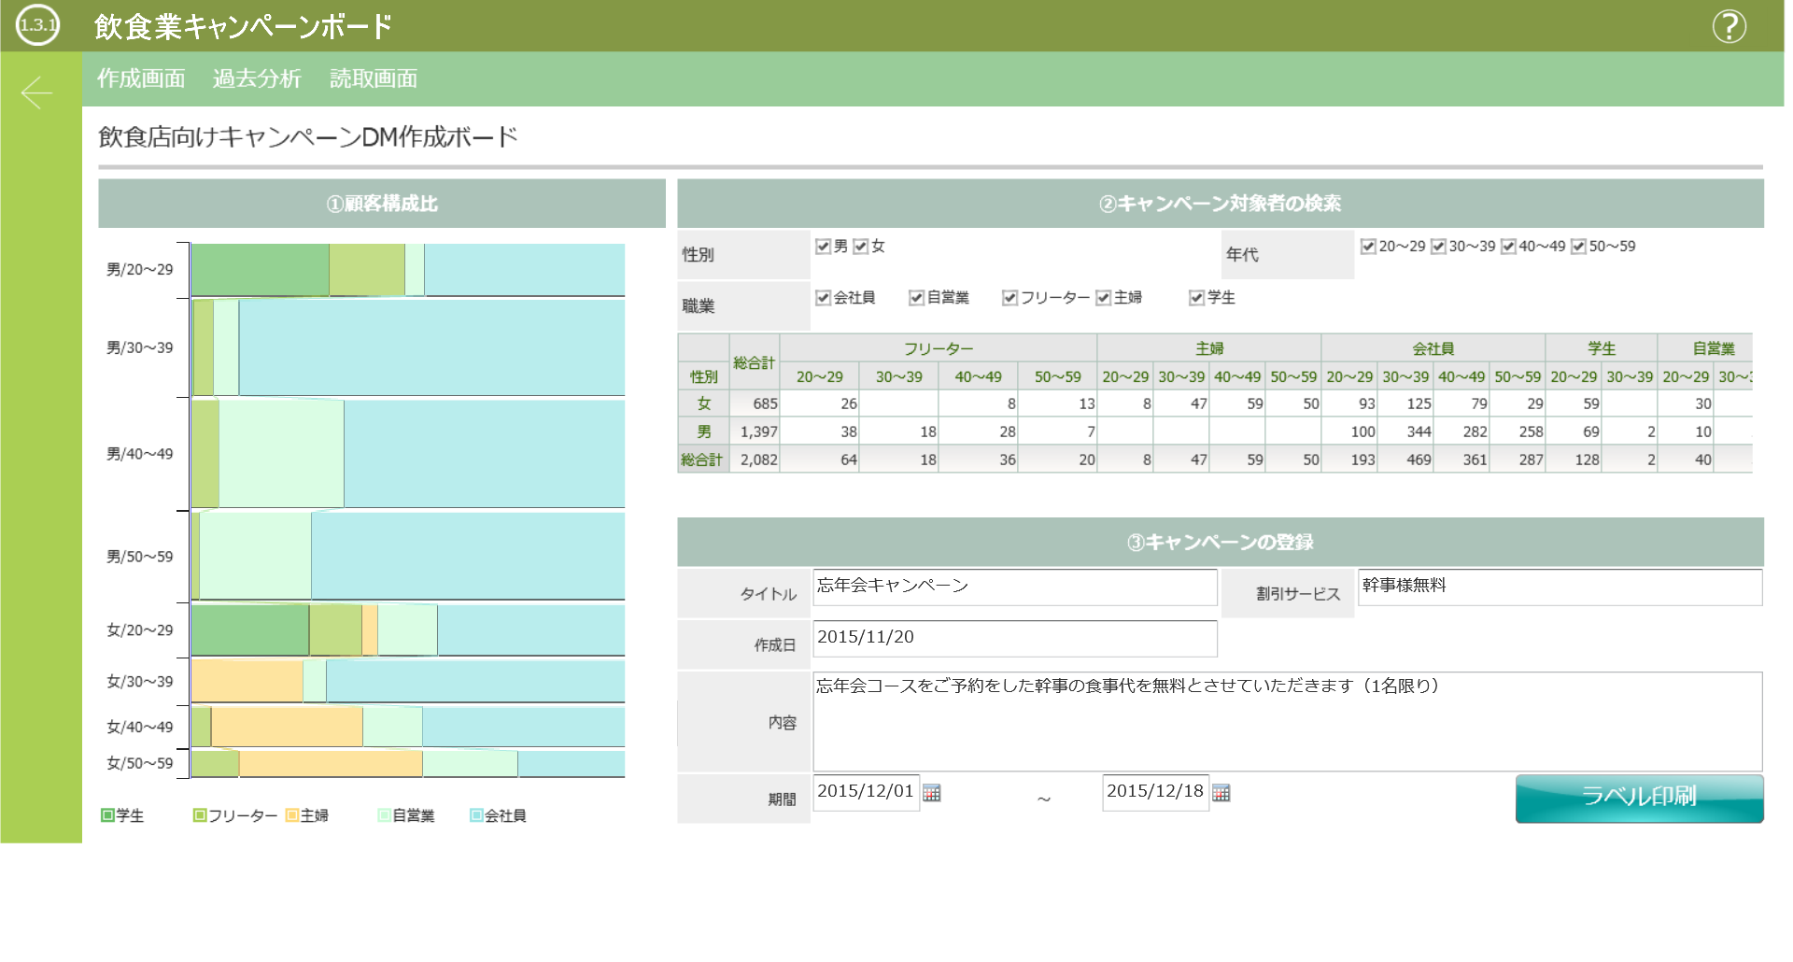
Task: Click the 女/20～29 axis label
Action: (140, 630)
